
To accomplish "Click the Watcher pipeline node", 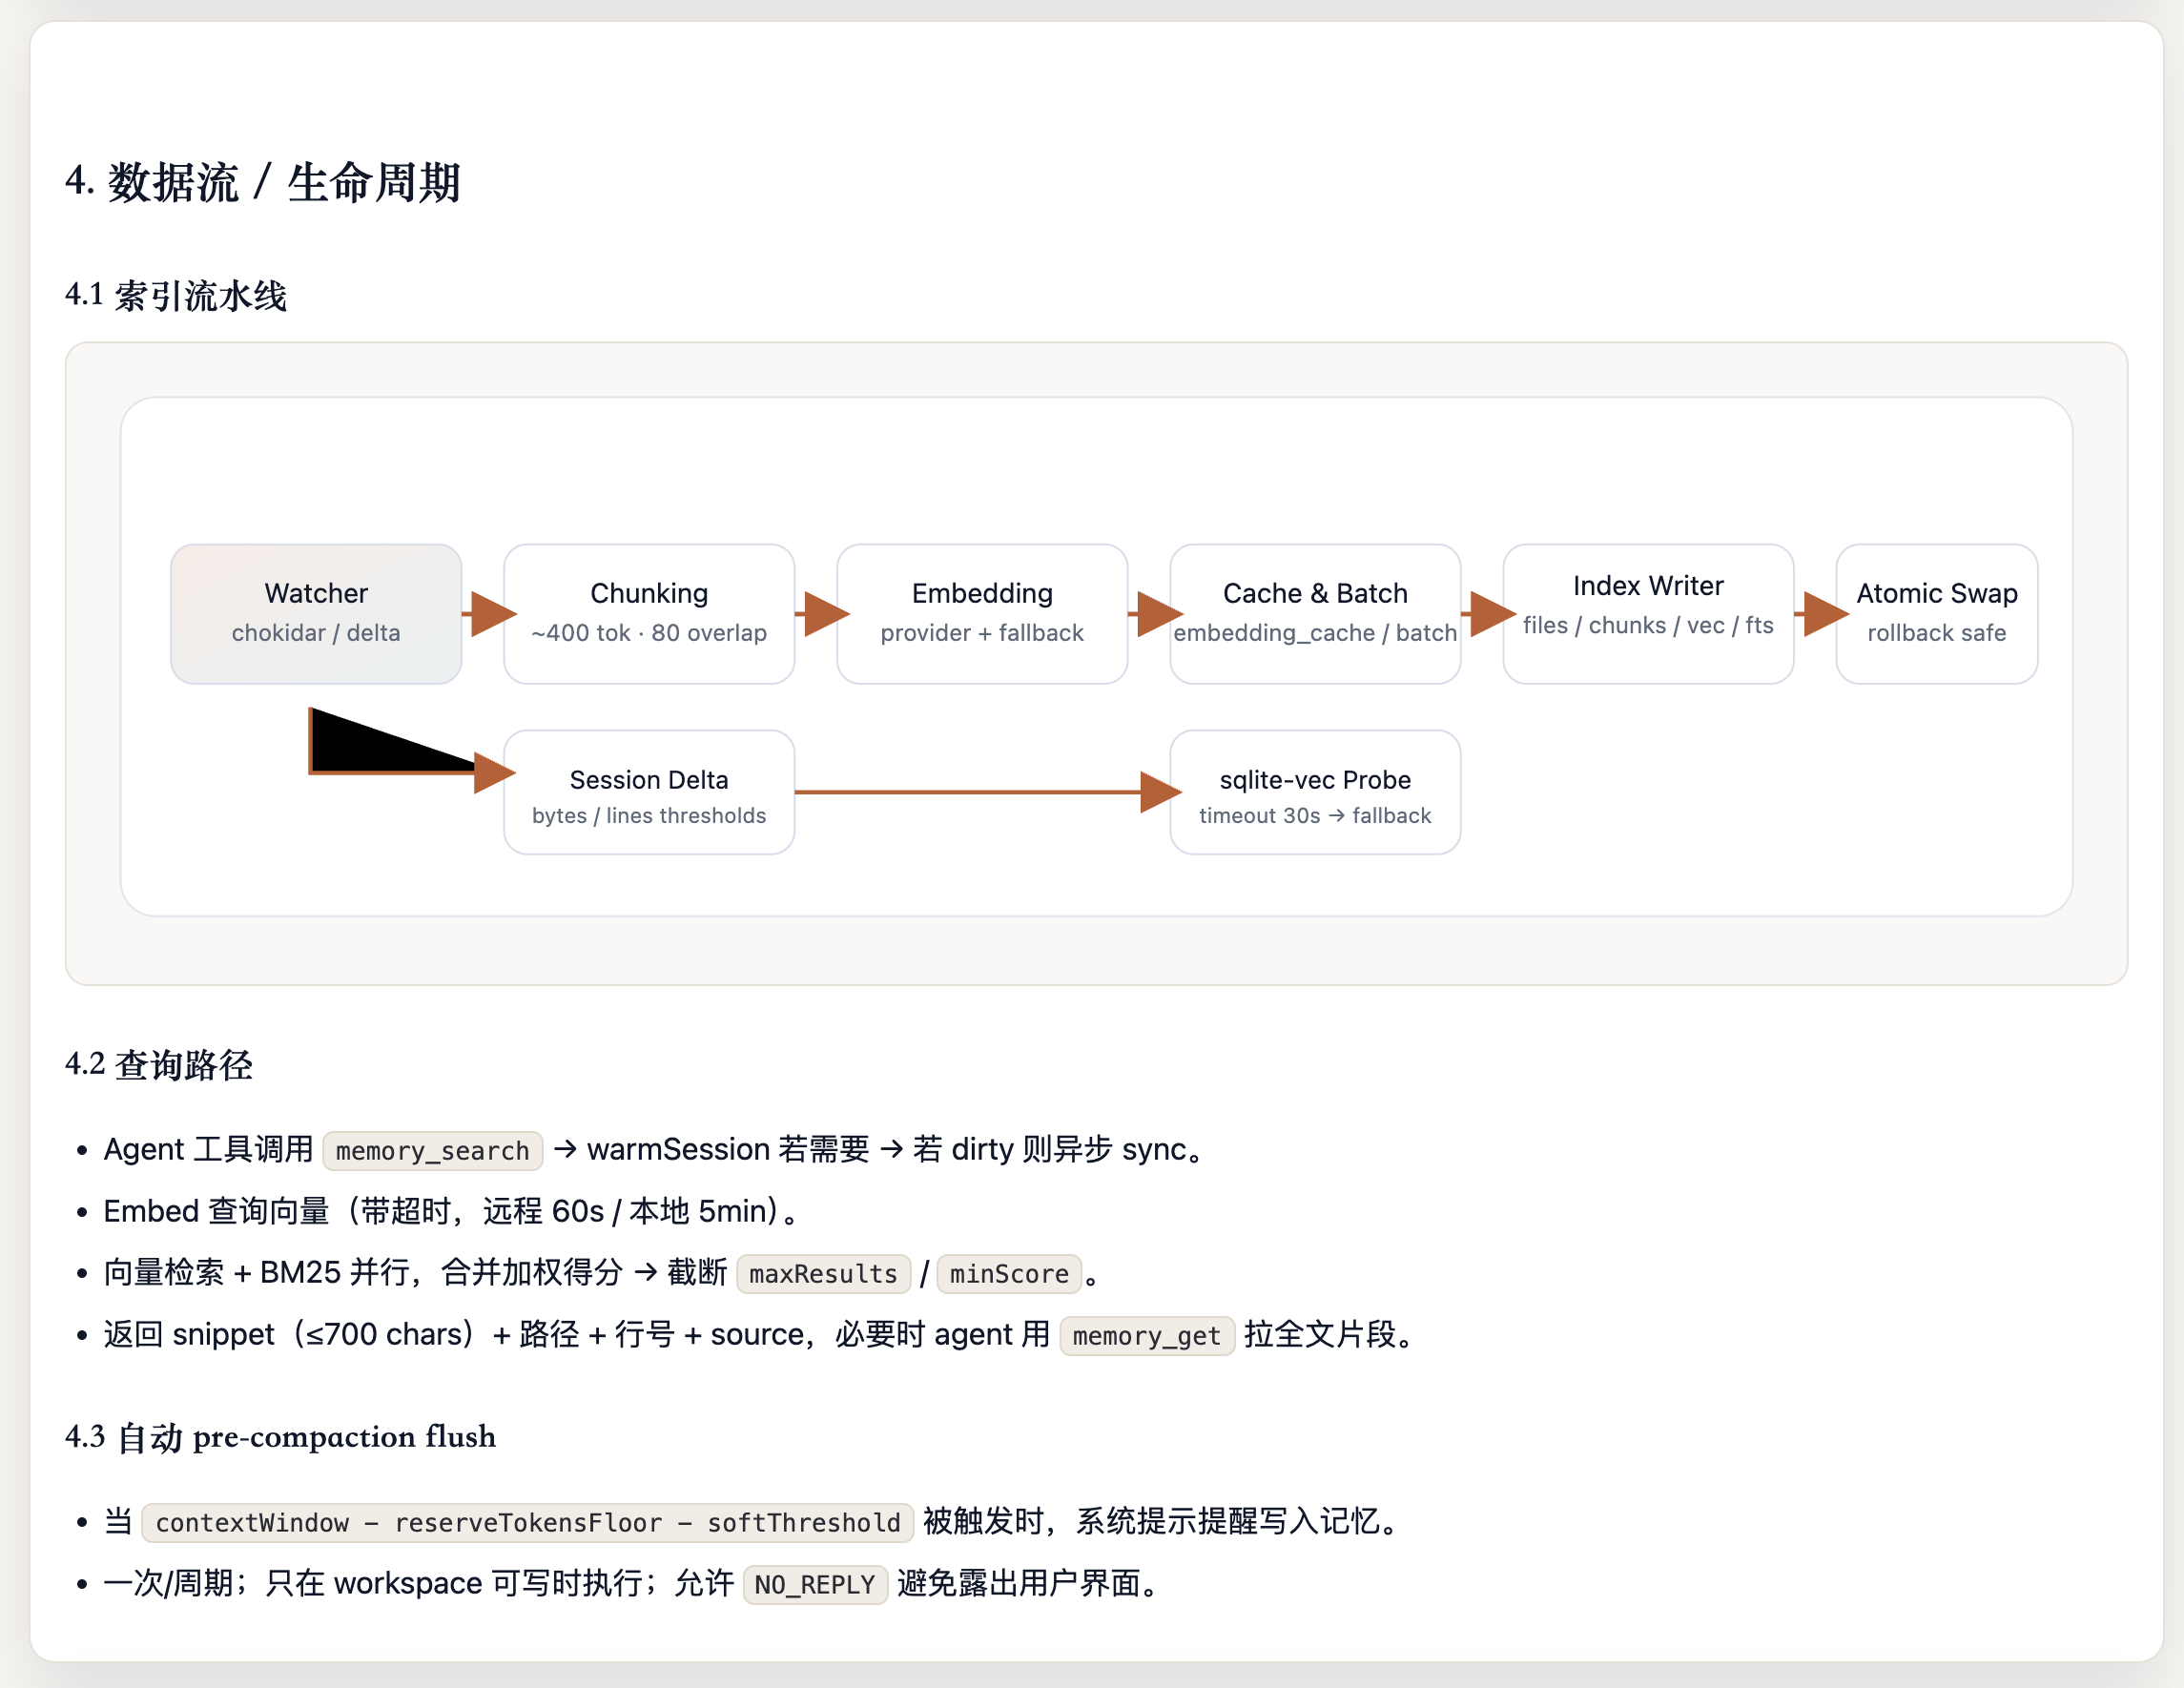I will (x=316, y=613).
